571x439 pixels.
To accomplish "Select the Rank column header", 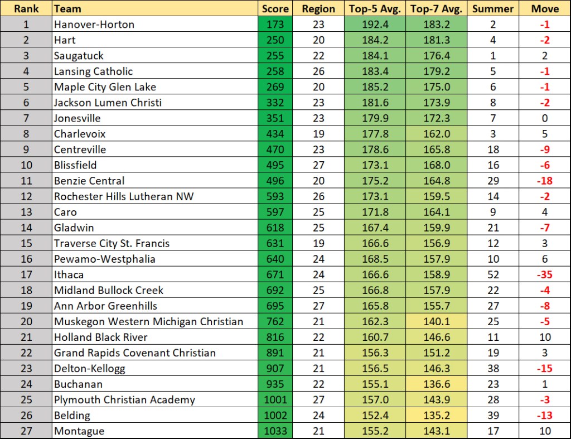I will point(26,8).
